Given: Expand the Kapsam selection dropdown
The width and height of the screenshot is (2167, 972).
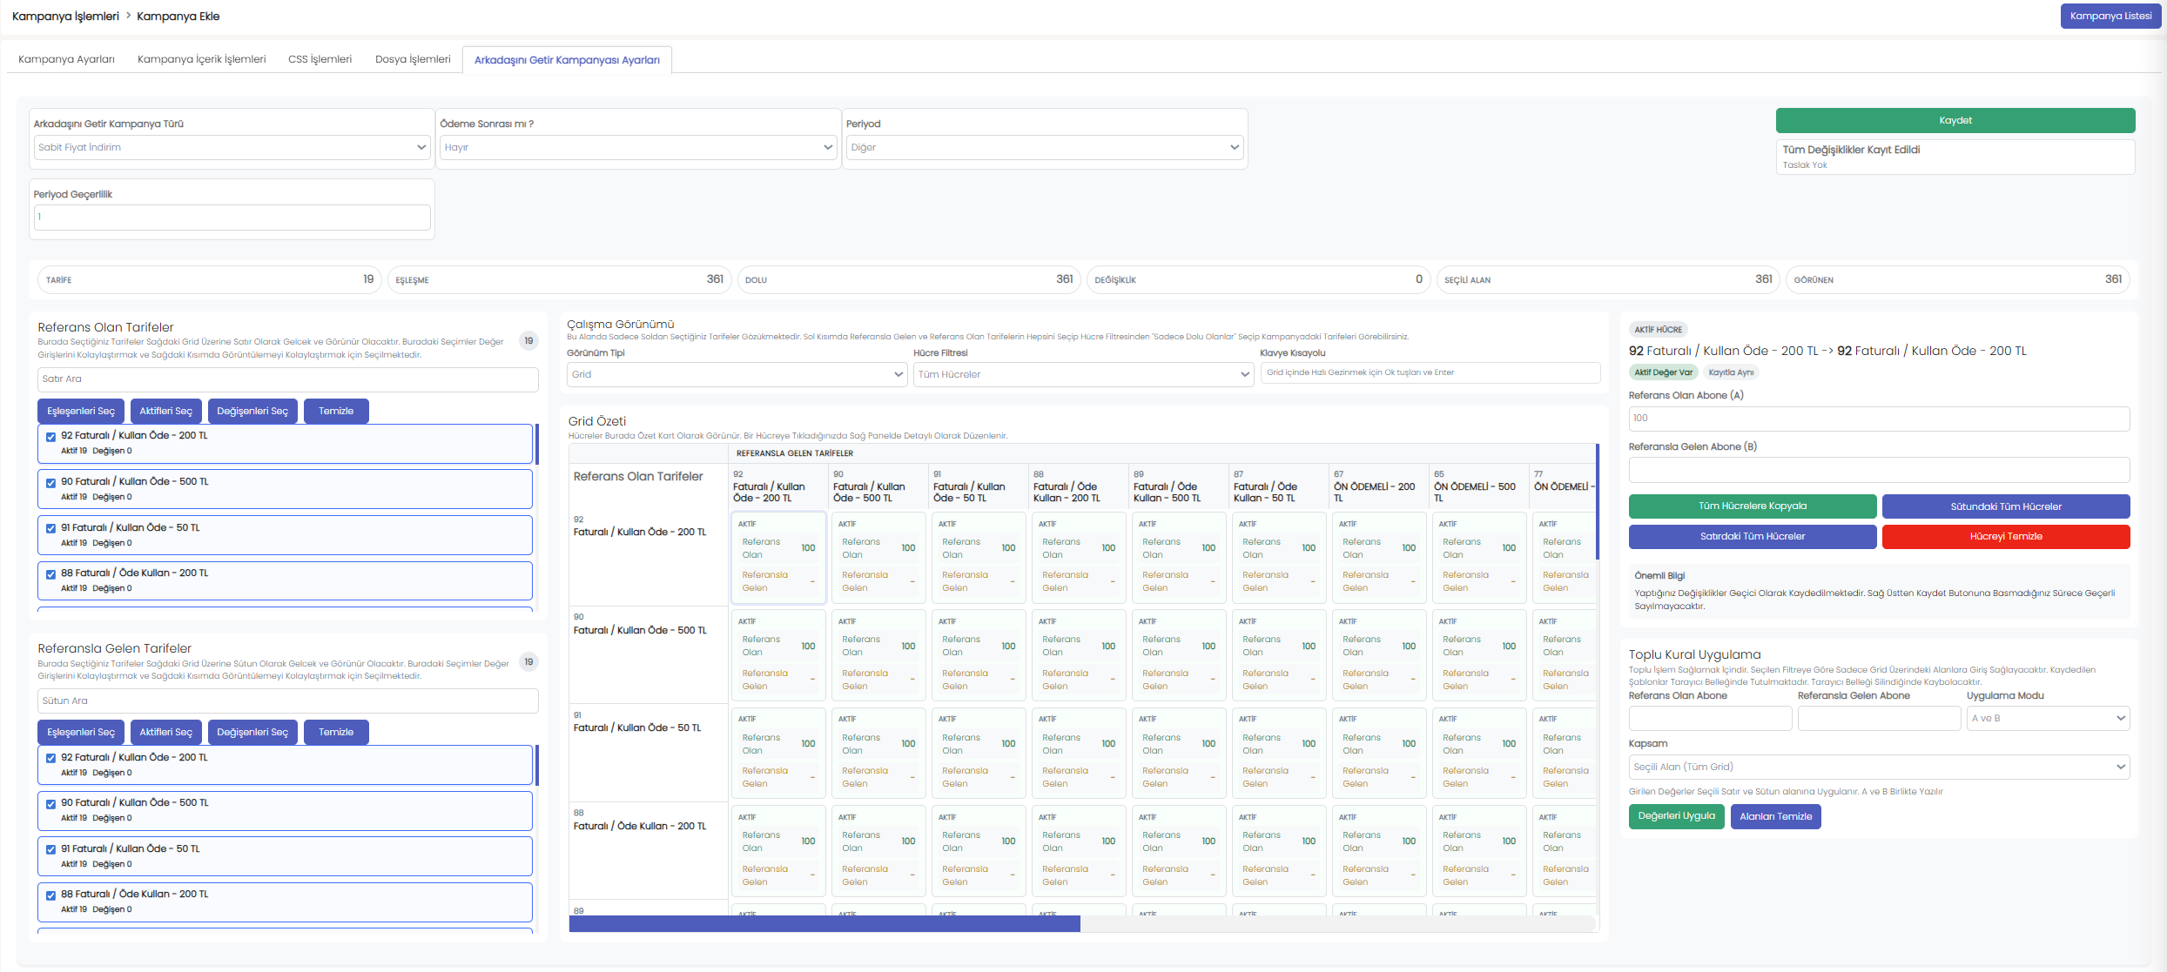Looking at the screenshot, I should click(x=1878, y=768).
